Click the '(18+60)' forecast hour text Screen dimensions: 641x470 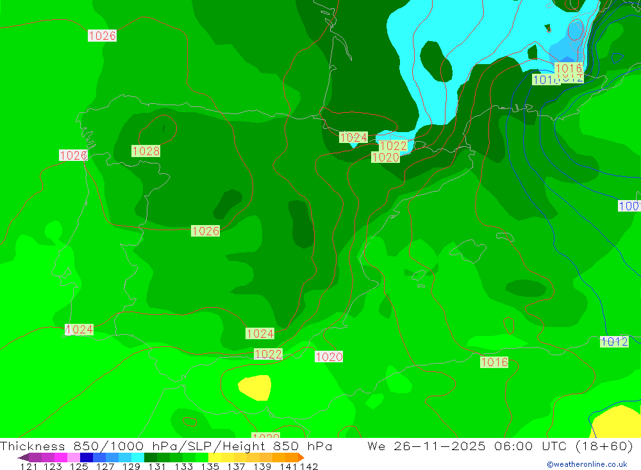(604, 446)
